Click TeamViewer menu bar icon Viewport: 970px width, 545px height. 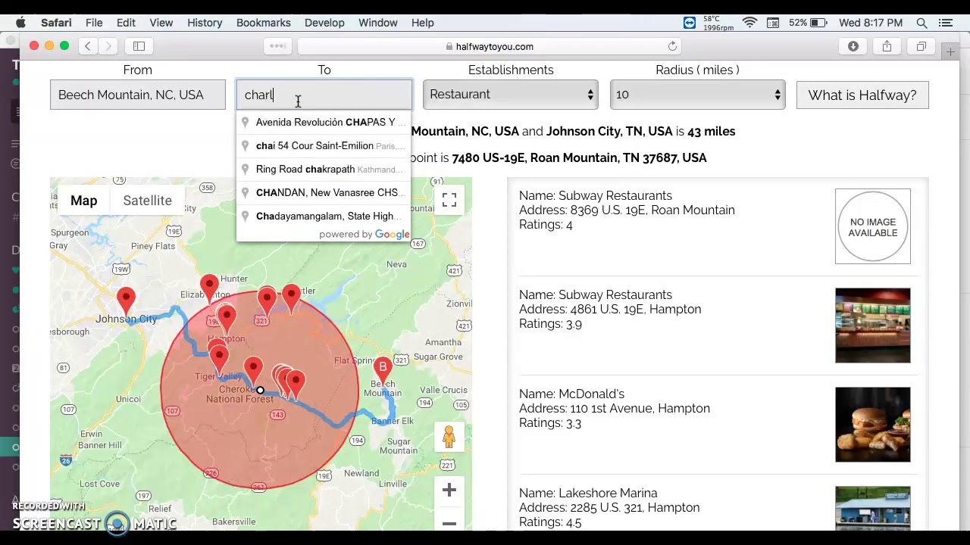(689, 23)
